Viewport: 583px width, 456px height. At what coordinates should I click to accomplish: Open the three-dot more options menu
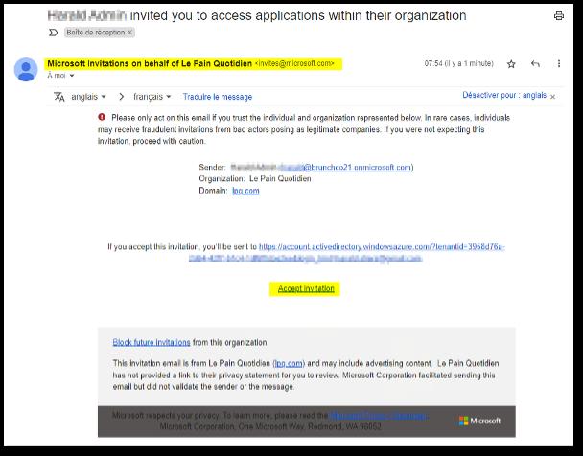pyautogui.click(x=559, y=64)
